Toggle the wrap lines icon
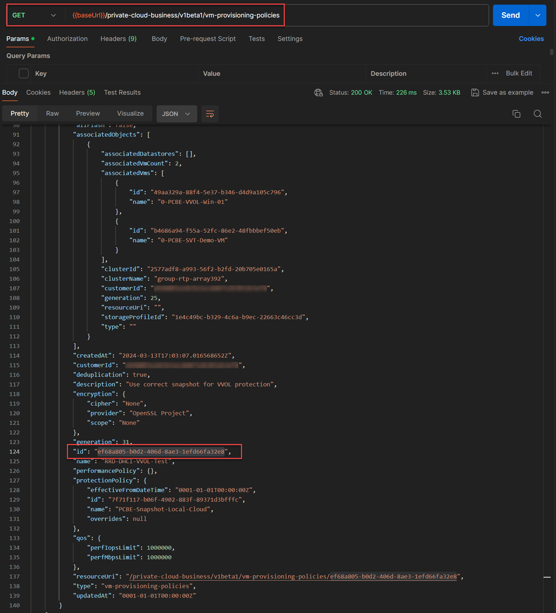Screen dimensions: 556x613 [x=210, y=114]
